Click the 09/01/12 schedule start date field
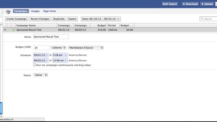The image size is (217, 122). click(x=41, y=55)
